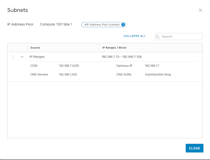Select the IP Ranges row label
210x160 pixels.
[x=37, y=57]
